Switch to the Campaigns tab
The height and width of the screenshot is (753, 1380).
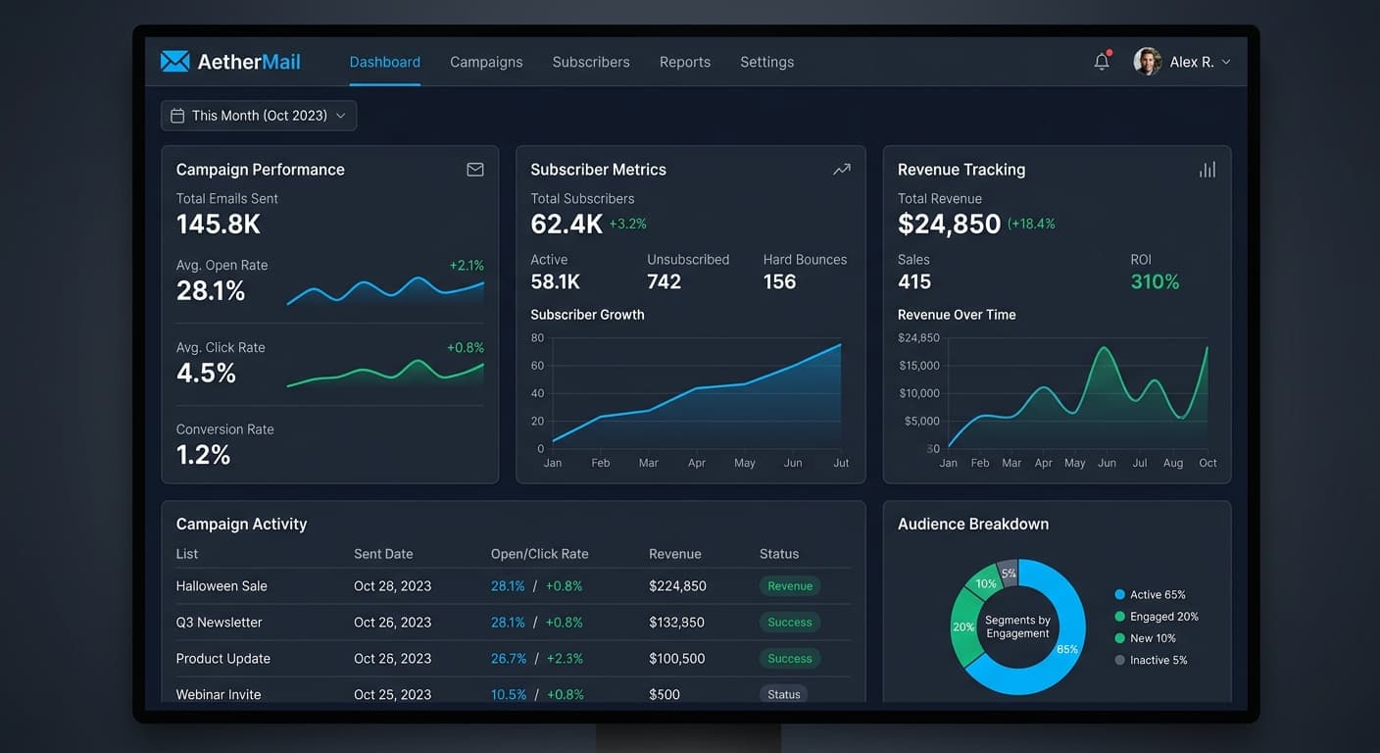pyautogui.click(x=486, y=61)
